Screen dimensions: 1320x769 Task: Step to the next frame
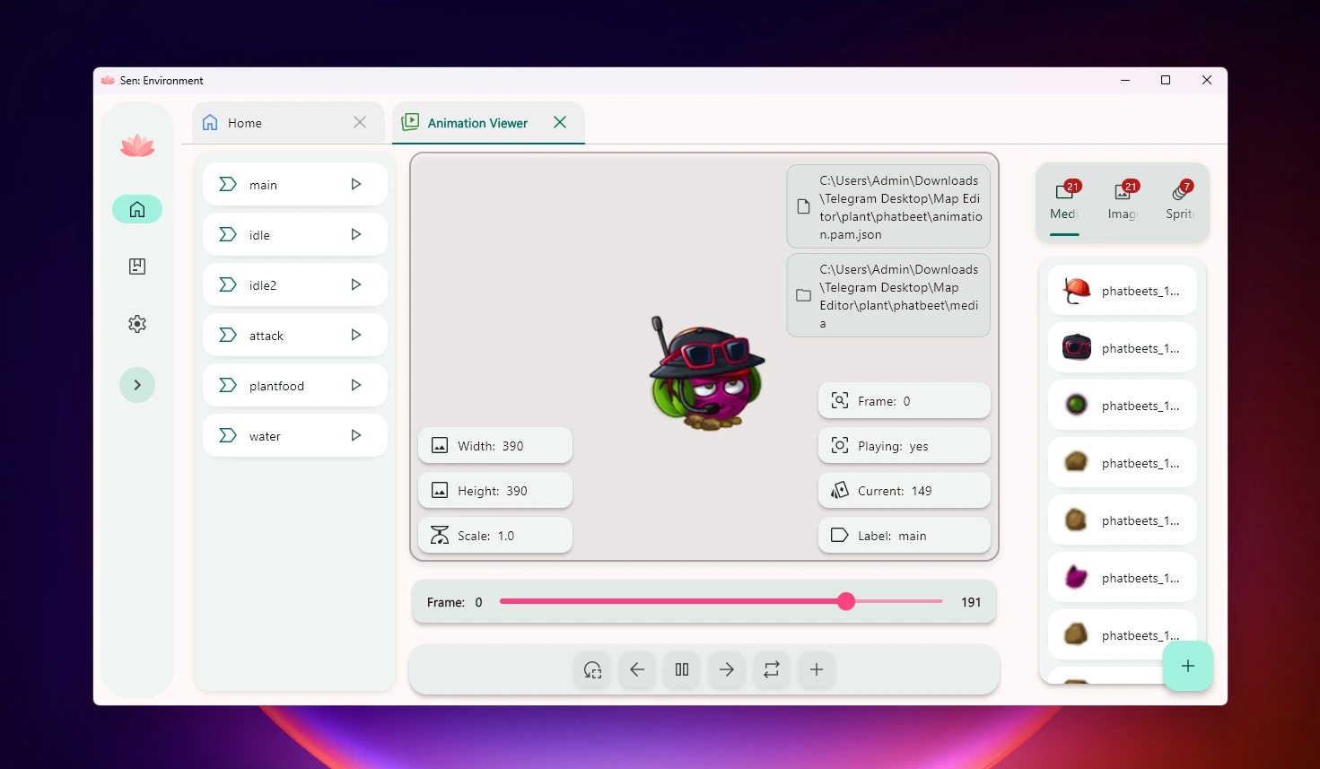tap(727, 669)
